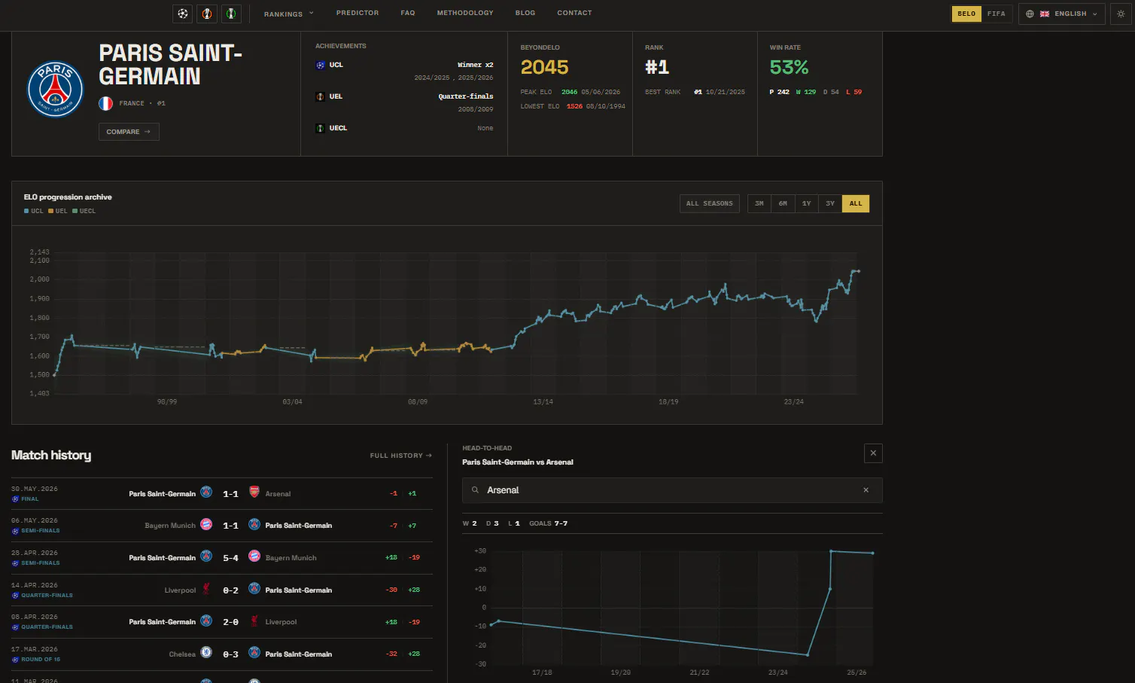The image size is (1135, 683).
Task: Click the 'Quarter-finals' UEL achievement text
Action: (466, 96)
